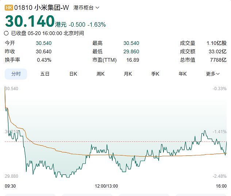Click the 昨收 value 30.640
This screenshot has height=196, width=231.
(43, 51)
